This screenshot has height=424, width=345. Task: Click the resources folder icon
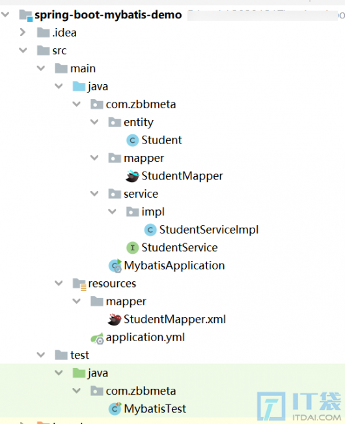pyautogui.click(x=79, y=284)
